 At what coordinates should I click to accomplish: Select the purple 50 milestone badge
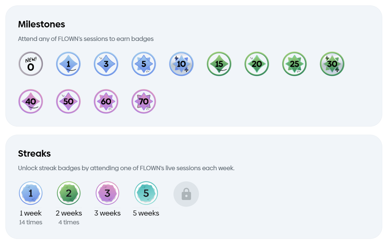click(69, 101)
